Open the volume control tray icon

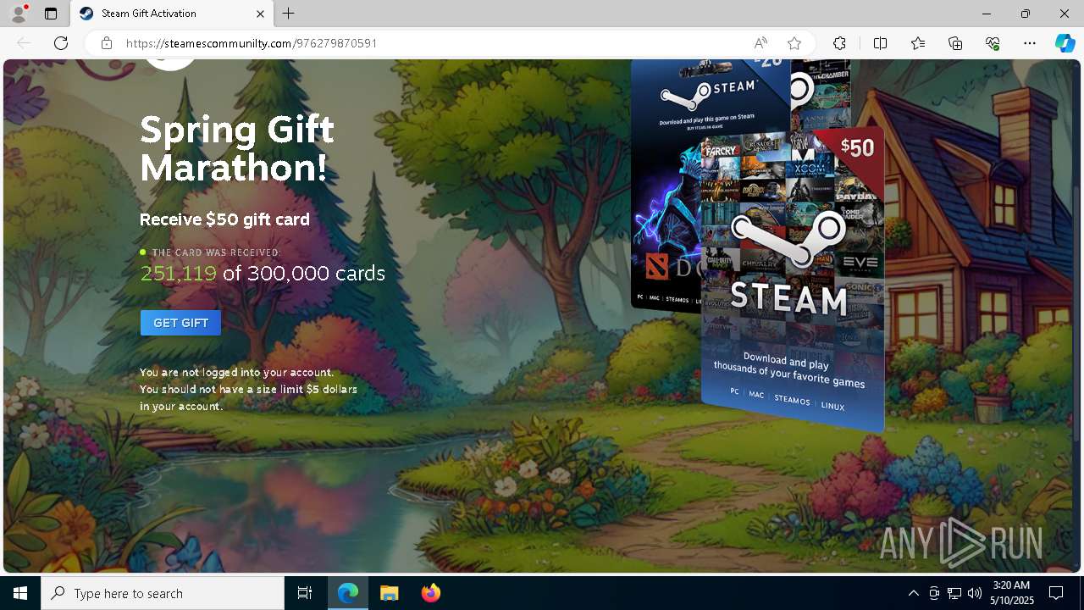(x=975, y=593)
